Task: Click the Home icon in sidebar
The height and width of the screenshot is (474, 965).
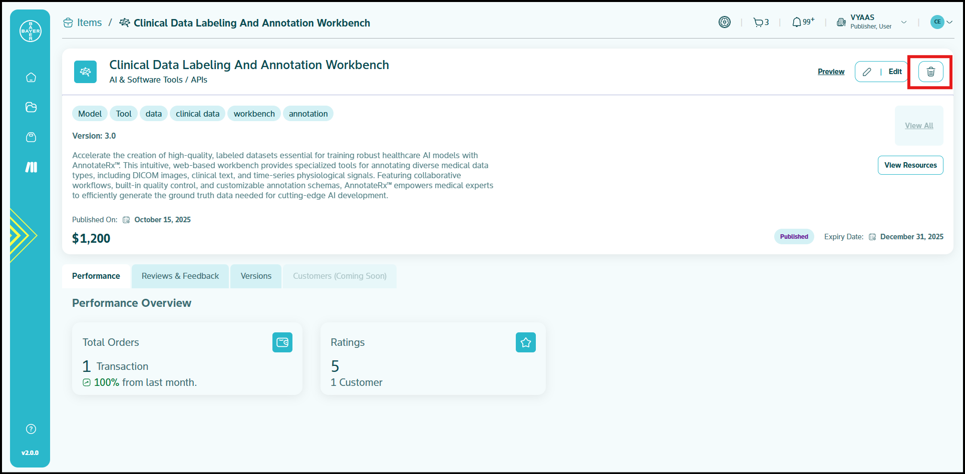Action: click(31, 78)
